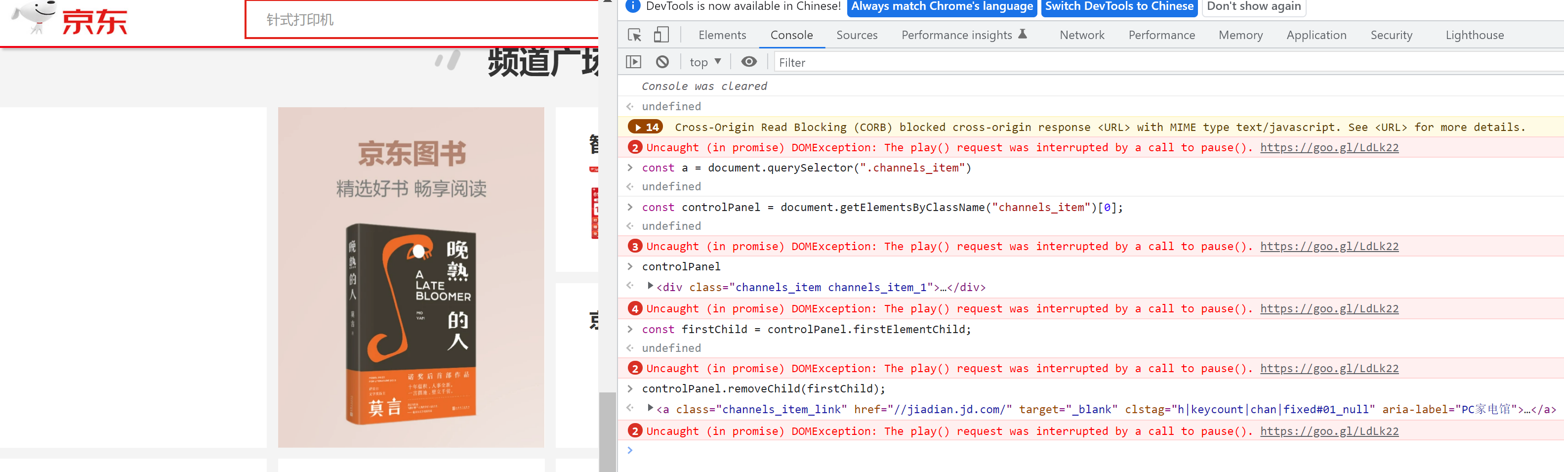Image resolution: width=1564 pixels, height=472 pixels.
Task: Open the Elements tab
Action: pos(722,35)
